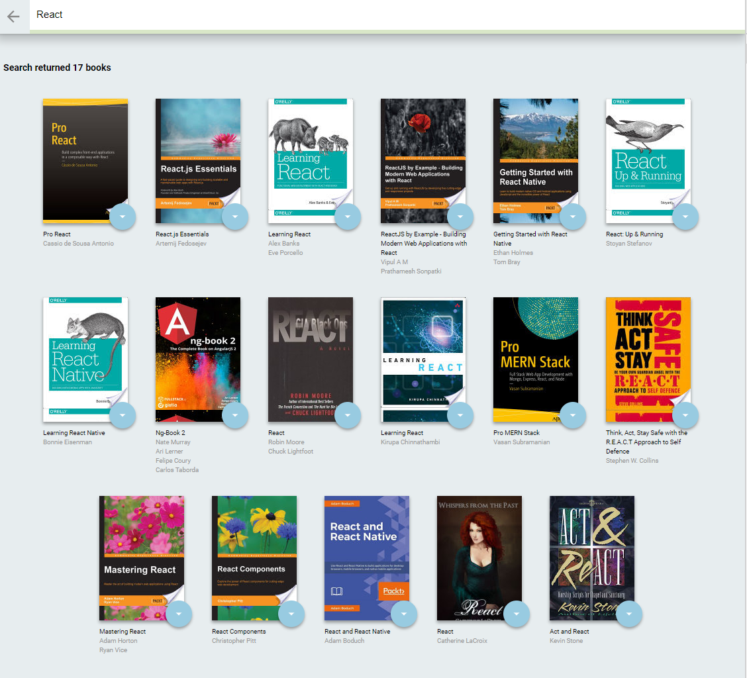
Task: Click the back arrow to close search
Action: tap(13, 16)
